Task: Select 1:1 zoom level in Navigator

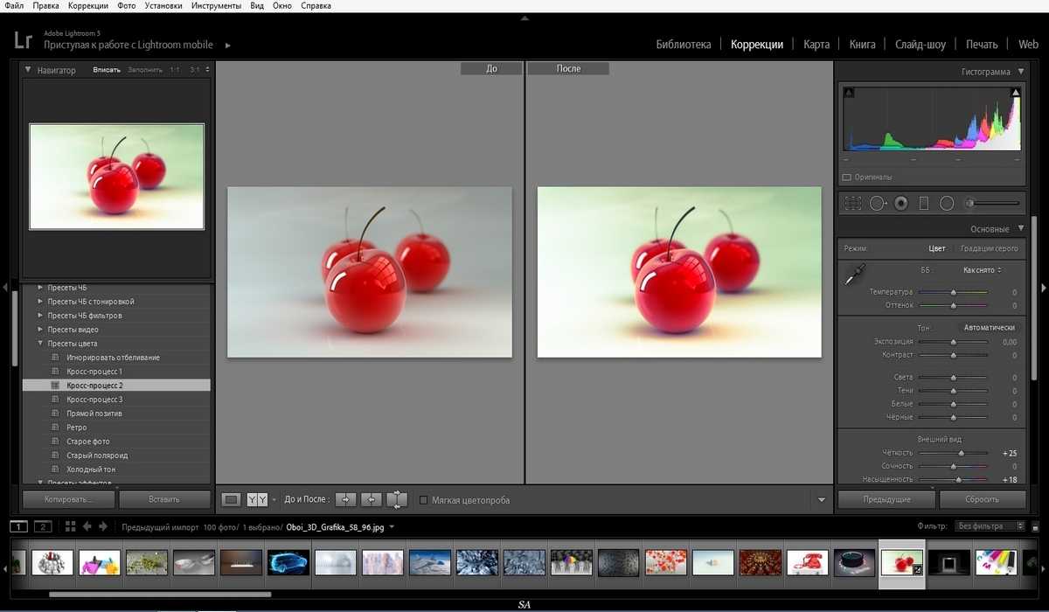Action: pyautogui.click(x=175, y=70)
